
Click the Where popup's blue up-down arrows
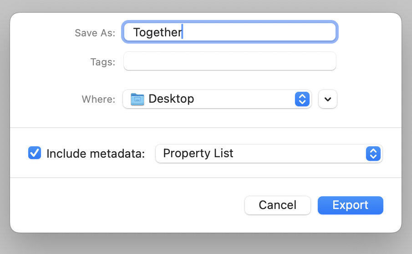coord(302,99)
